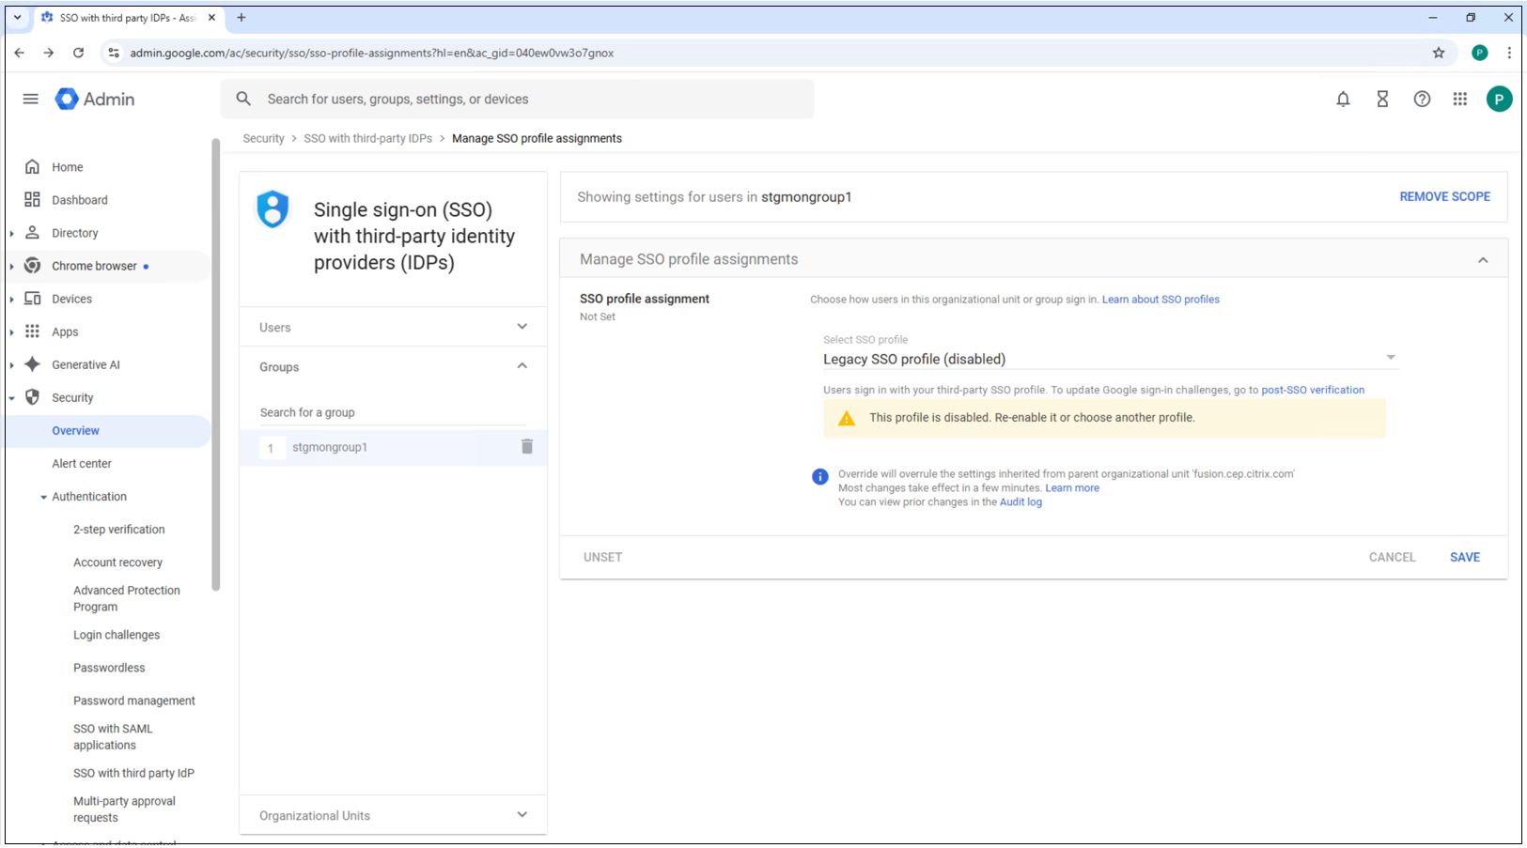
Task: Select Alert center in sidebar
Action: pyautogui.click(x=81, y=464)
